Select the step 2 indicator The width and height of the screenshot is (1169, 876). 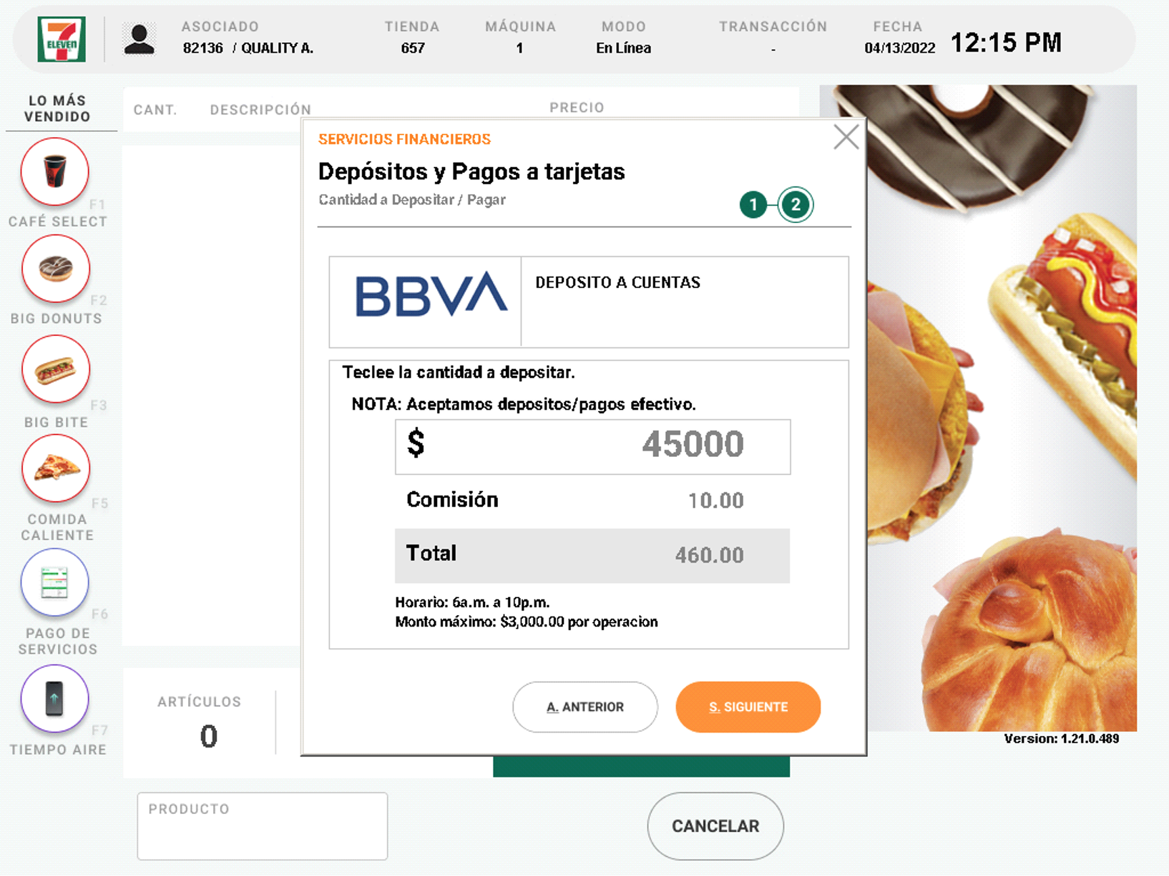(x=796, y=205)
